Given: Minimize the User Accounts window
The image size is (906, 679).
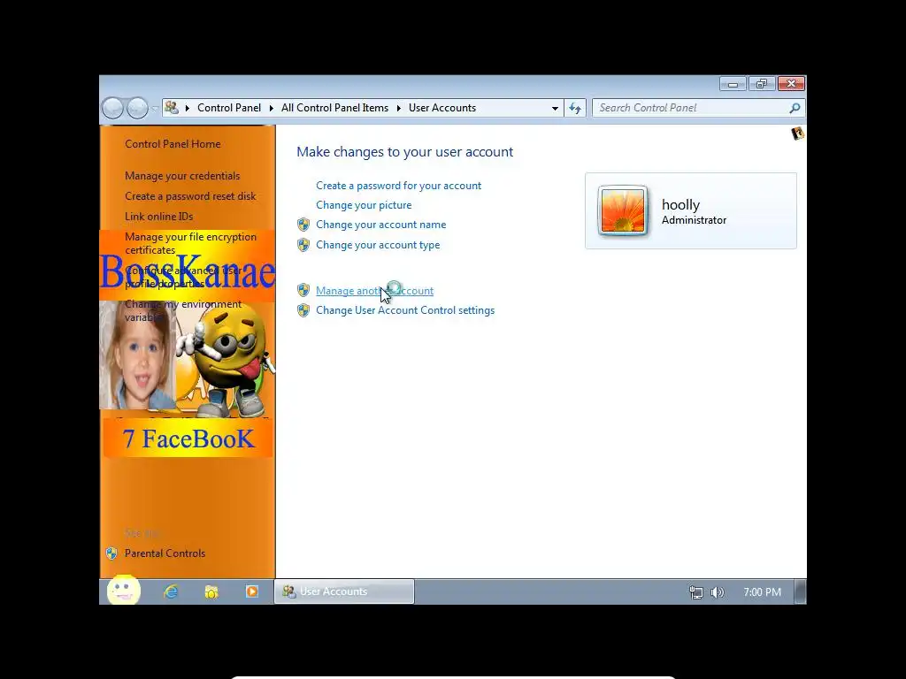Looking at the screenshot, I should coord(733,84).
